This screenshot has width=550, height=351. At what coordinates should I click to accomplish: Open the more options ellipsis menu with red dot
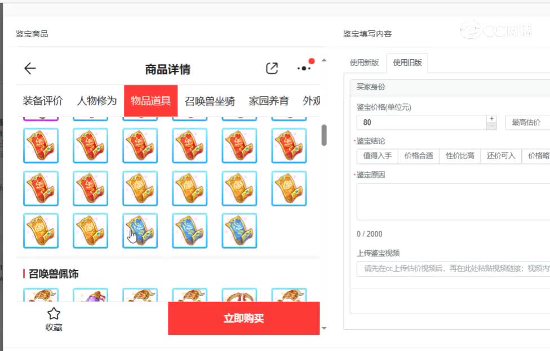coord(303,68)
